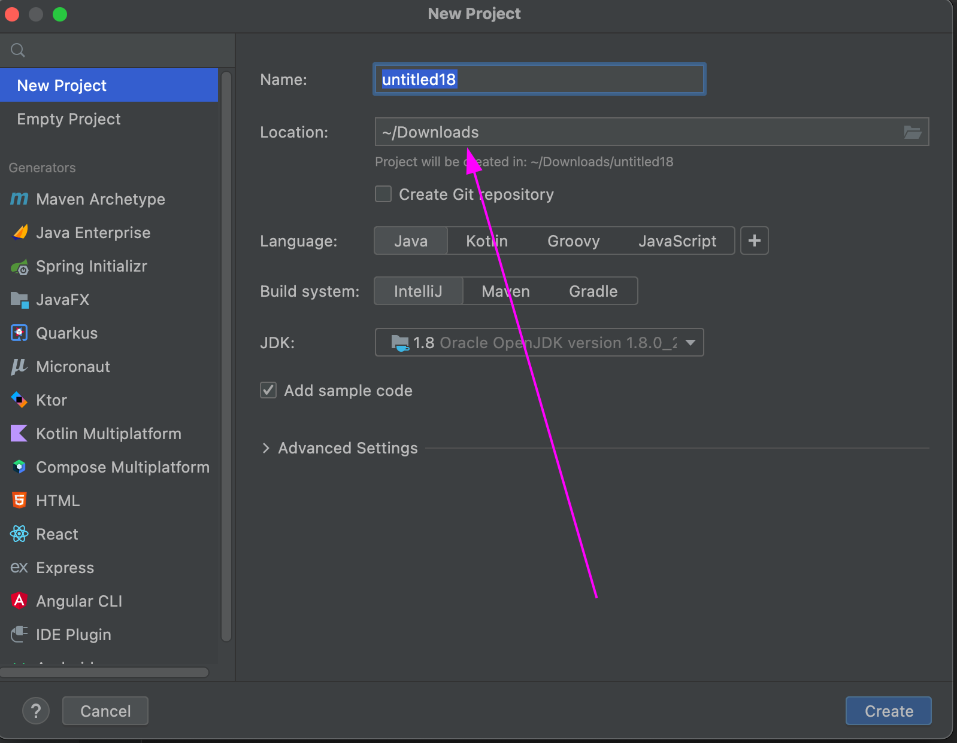The height and width of the screenshot is (743, 957).
Task: Click the sidebar vertical scrollbar
Action: (x=226, y=357)
